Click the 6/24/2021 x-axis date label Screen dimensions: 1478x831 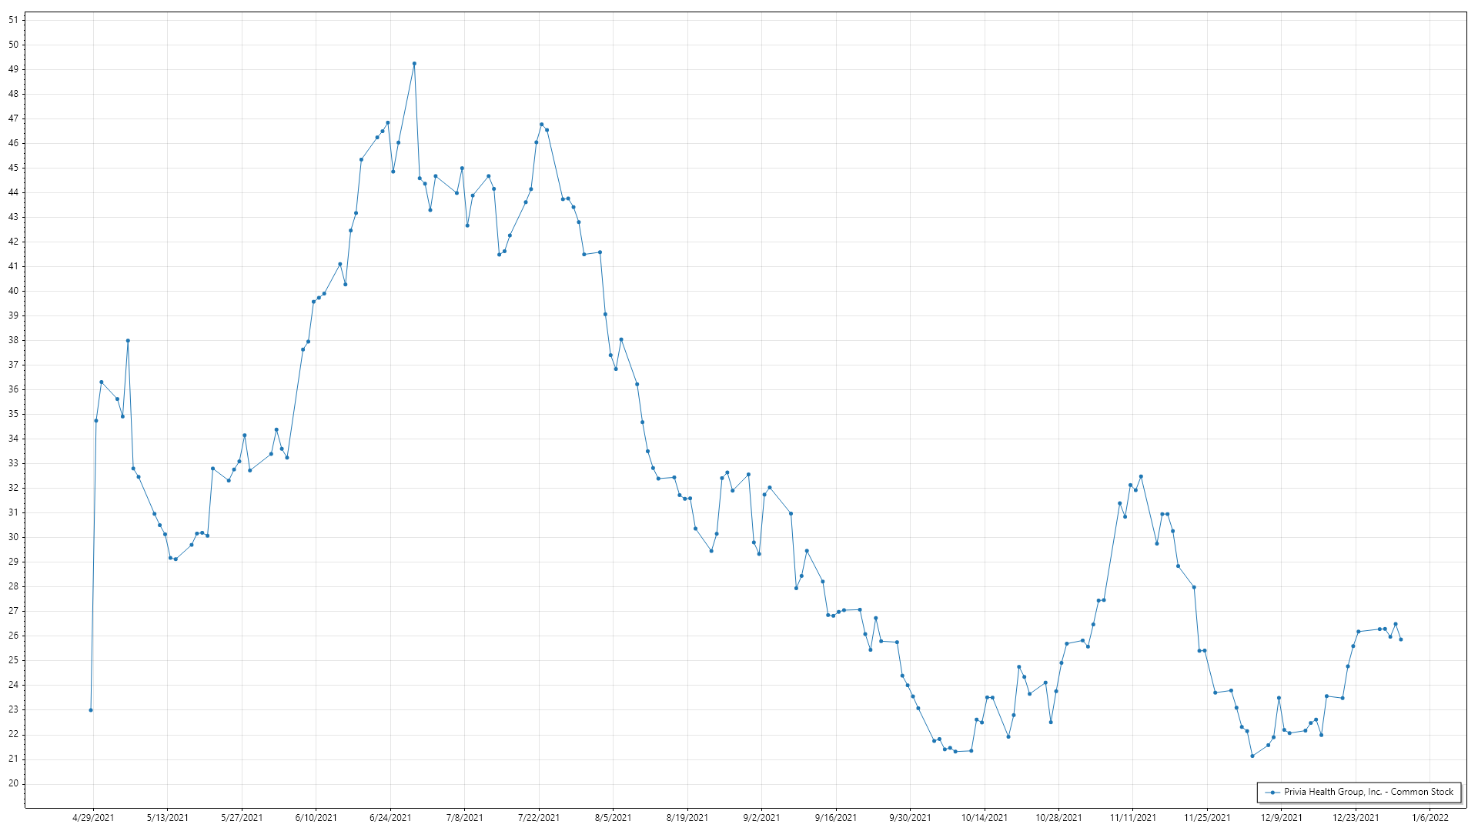pyautogui.click(x=390, y=818)
